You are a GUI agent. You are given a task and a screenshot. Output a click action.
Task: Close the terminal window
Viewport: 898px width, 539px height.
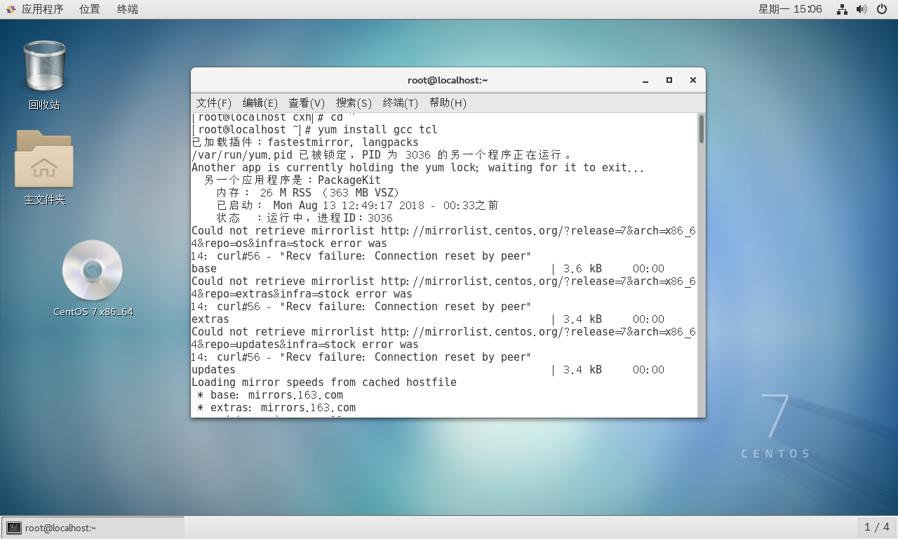pos(693,81)
